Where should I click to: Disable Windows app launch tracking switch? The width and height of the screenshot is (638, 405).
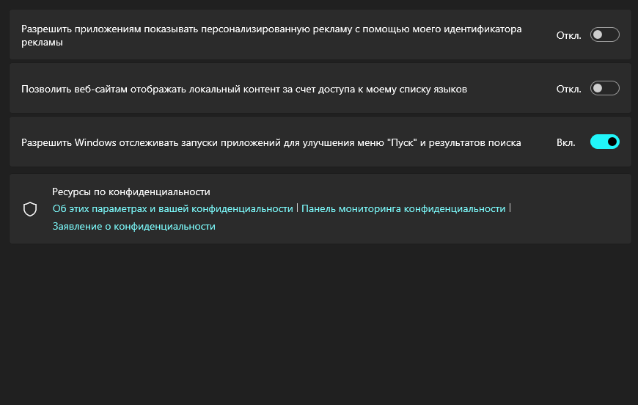[x=604, y=142]
